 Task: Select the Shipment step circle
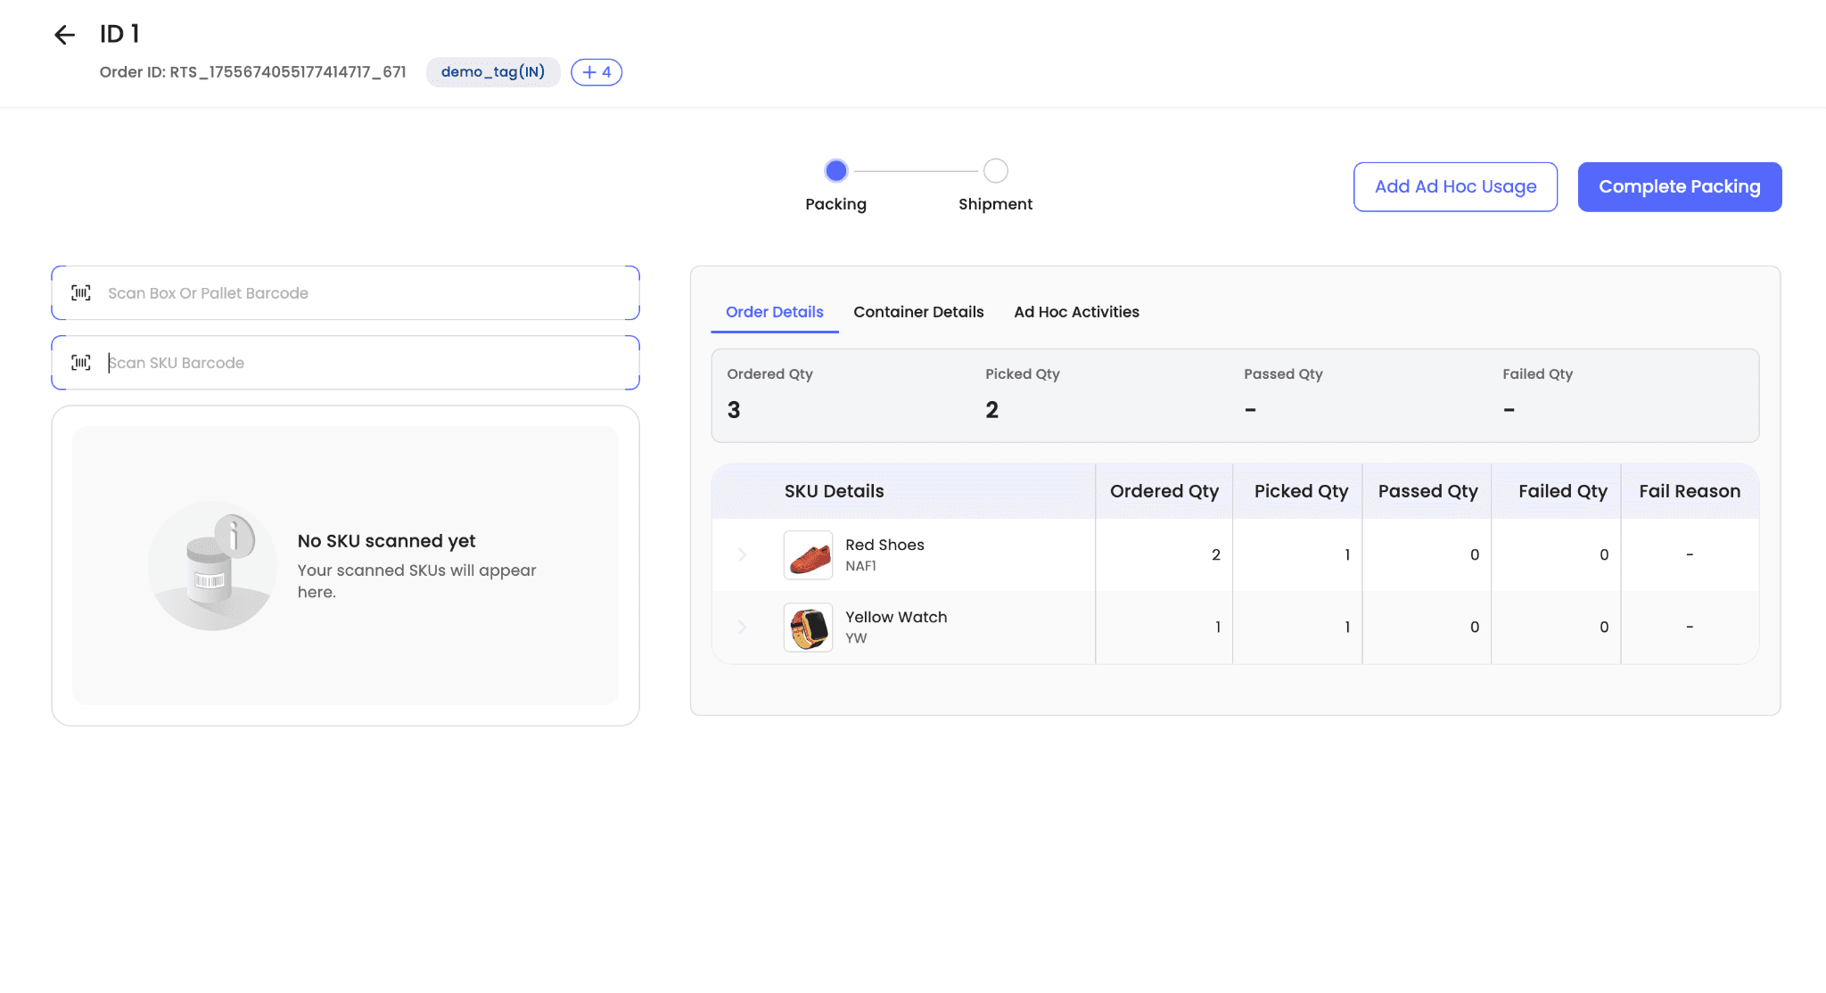tap(995, 170)
